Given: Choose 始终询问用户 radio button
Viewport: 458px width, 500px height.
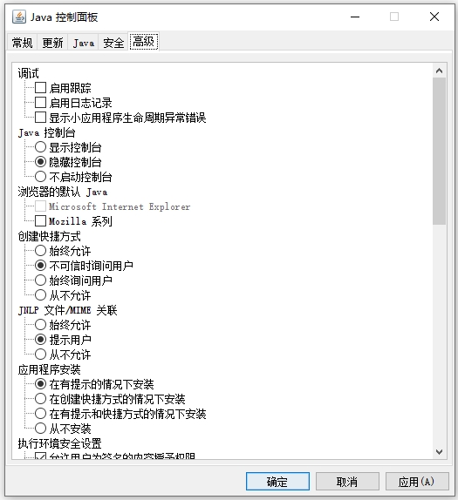Looking at the screenshot, I should click(40, 280).
